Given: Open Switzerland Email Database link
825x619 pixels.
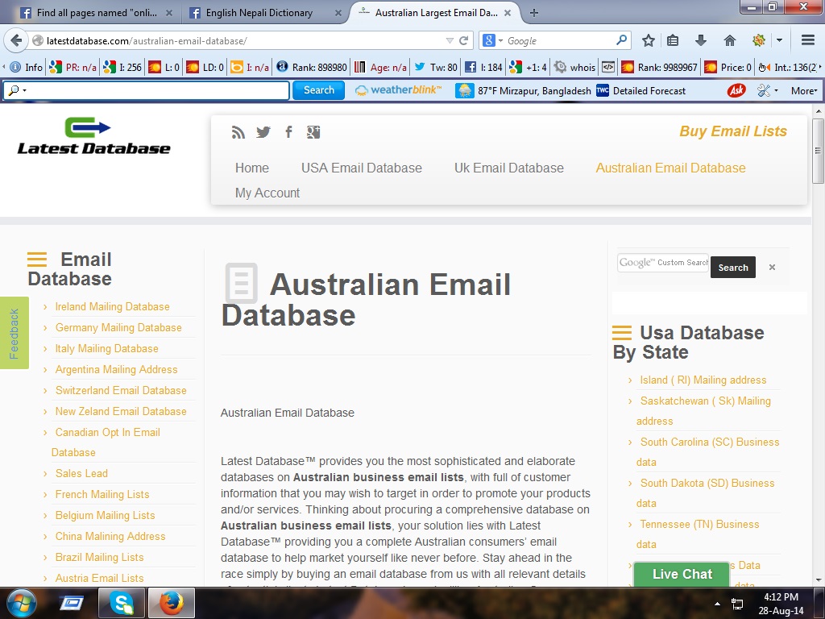Looking at the screenshot, I should (121, 390).
